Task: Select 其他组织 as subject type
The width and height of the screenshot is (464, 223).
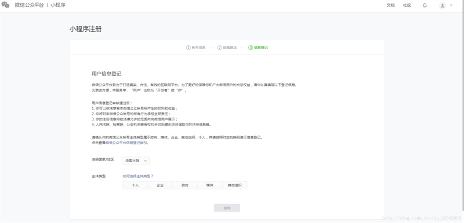Action: tap(235, 185)
